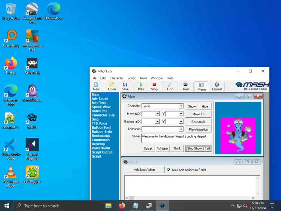Click the Whisper button
The image size is (281, 211).
[x=163, y=149]
